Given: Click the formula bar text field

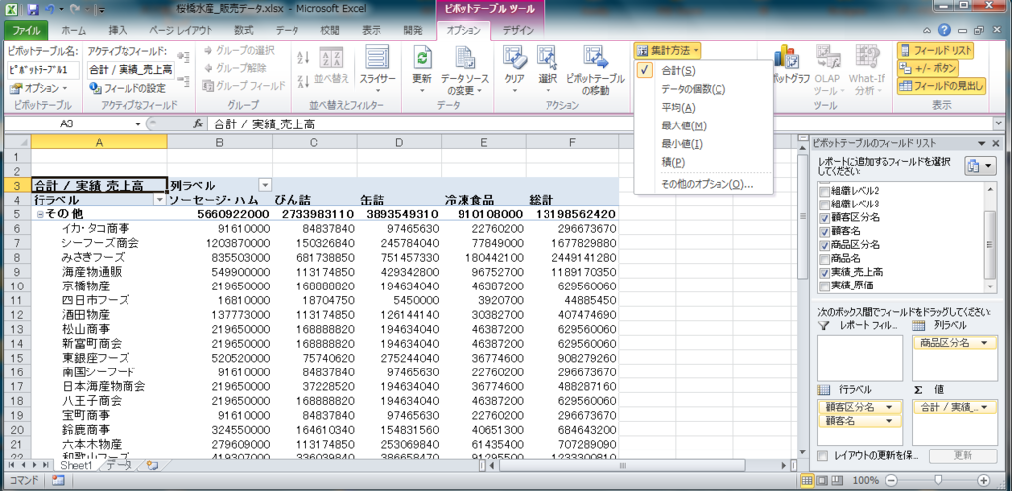Looking at the screenshot, I should 600,123.
